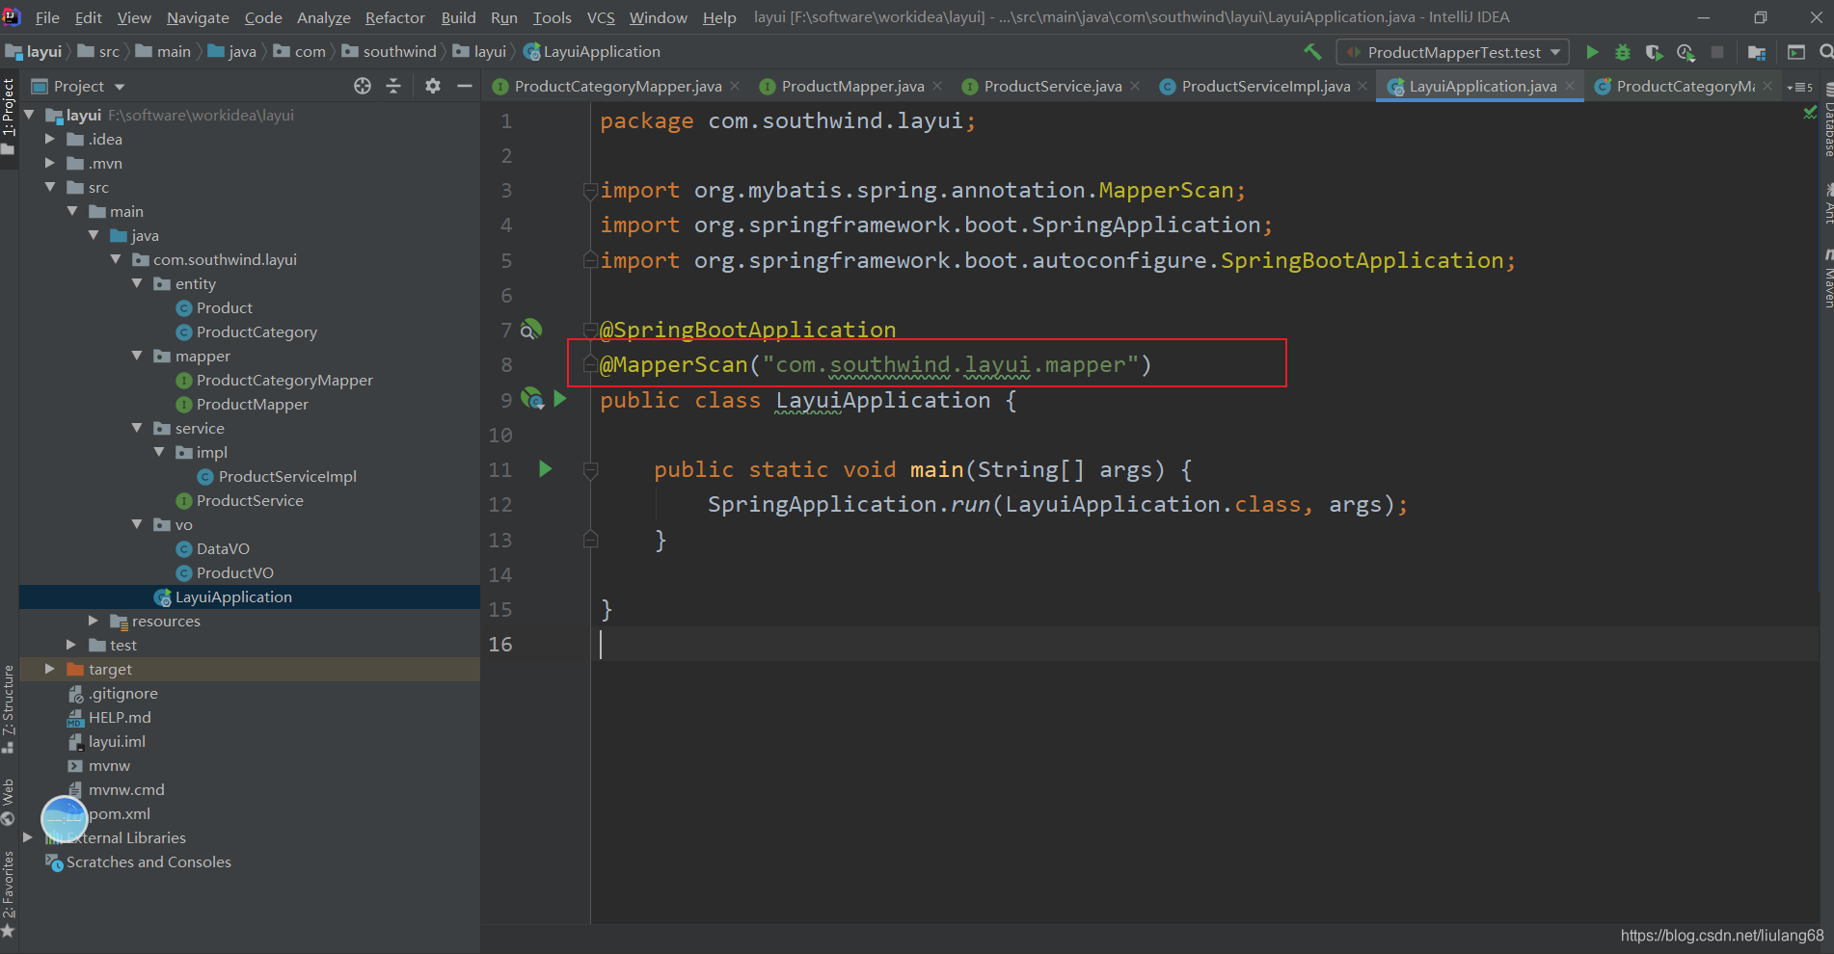Close the ProductServiceImpl.java tab

1362,86
